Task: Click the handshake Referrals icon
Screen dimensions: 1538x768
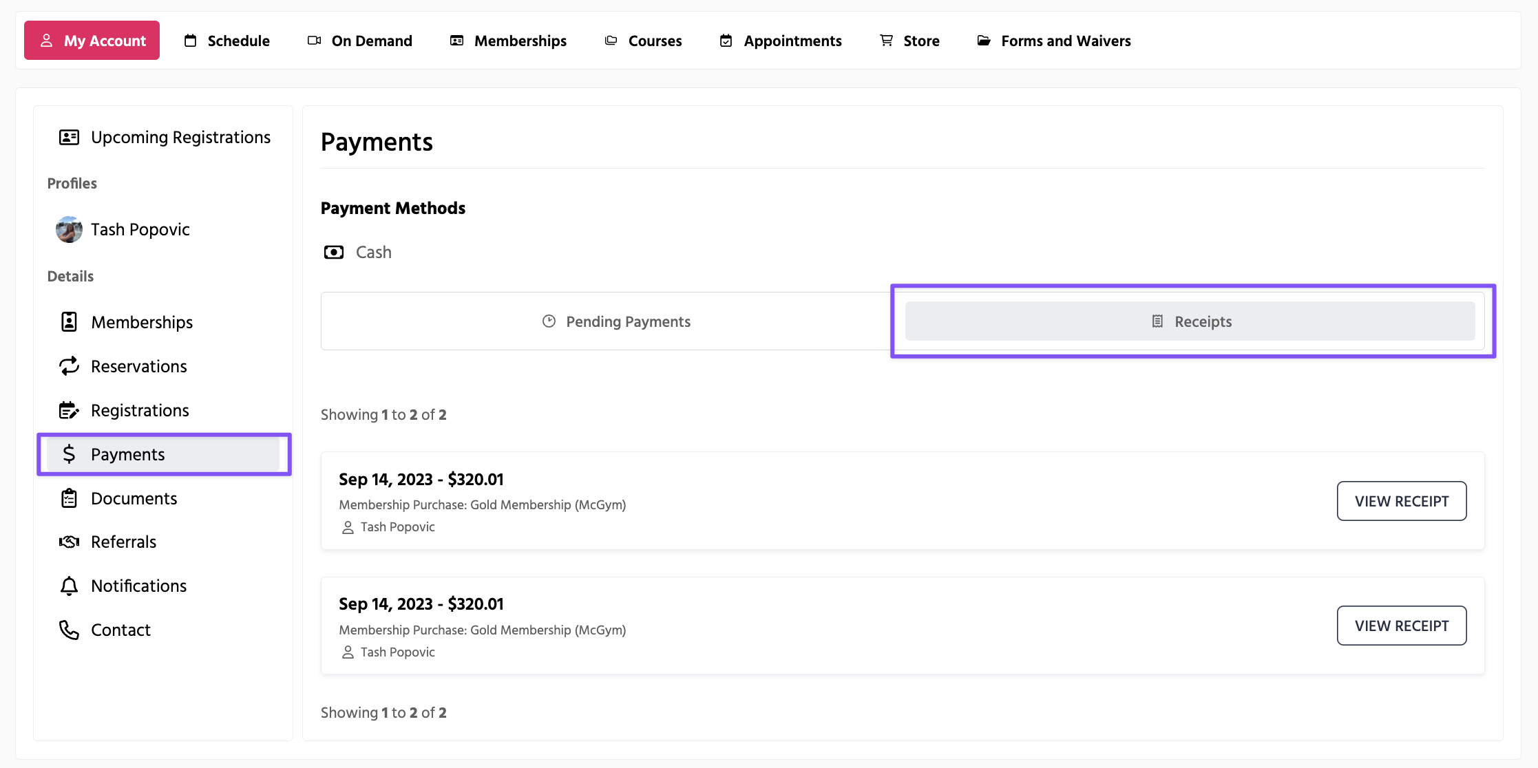Action: [x=69, y=542]
